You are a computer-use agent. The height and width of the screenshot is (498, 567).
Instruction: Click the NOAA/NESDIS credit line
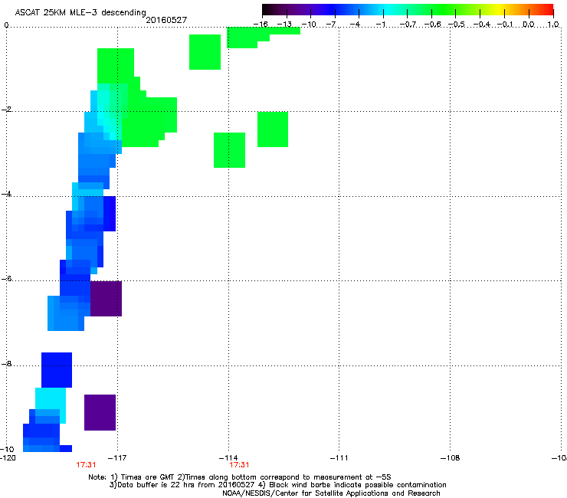[331, 493]
